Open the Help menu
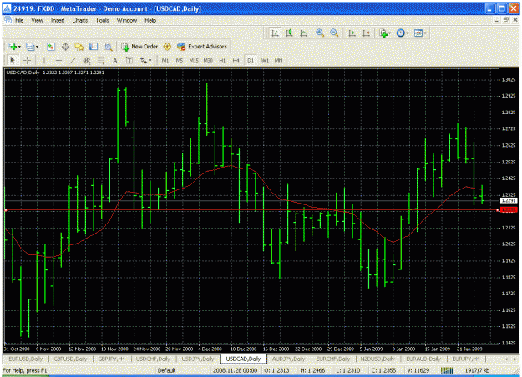The image size is (522, 377). tap(150, 20)
